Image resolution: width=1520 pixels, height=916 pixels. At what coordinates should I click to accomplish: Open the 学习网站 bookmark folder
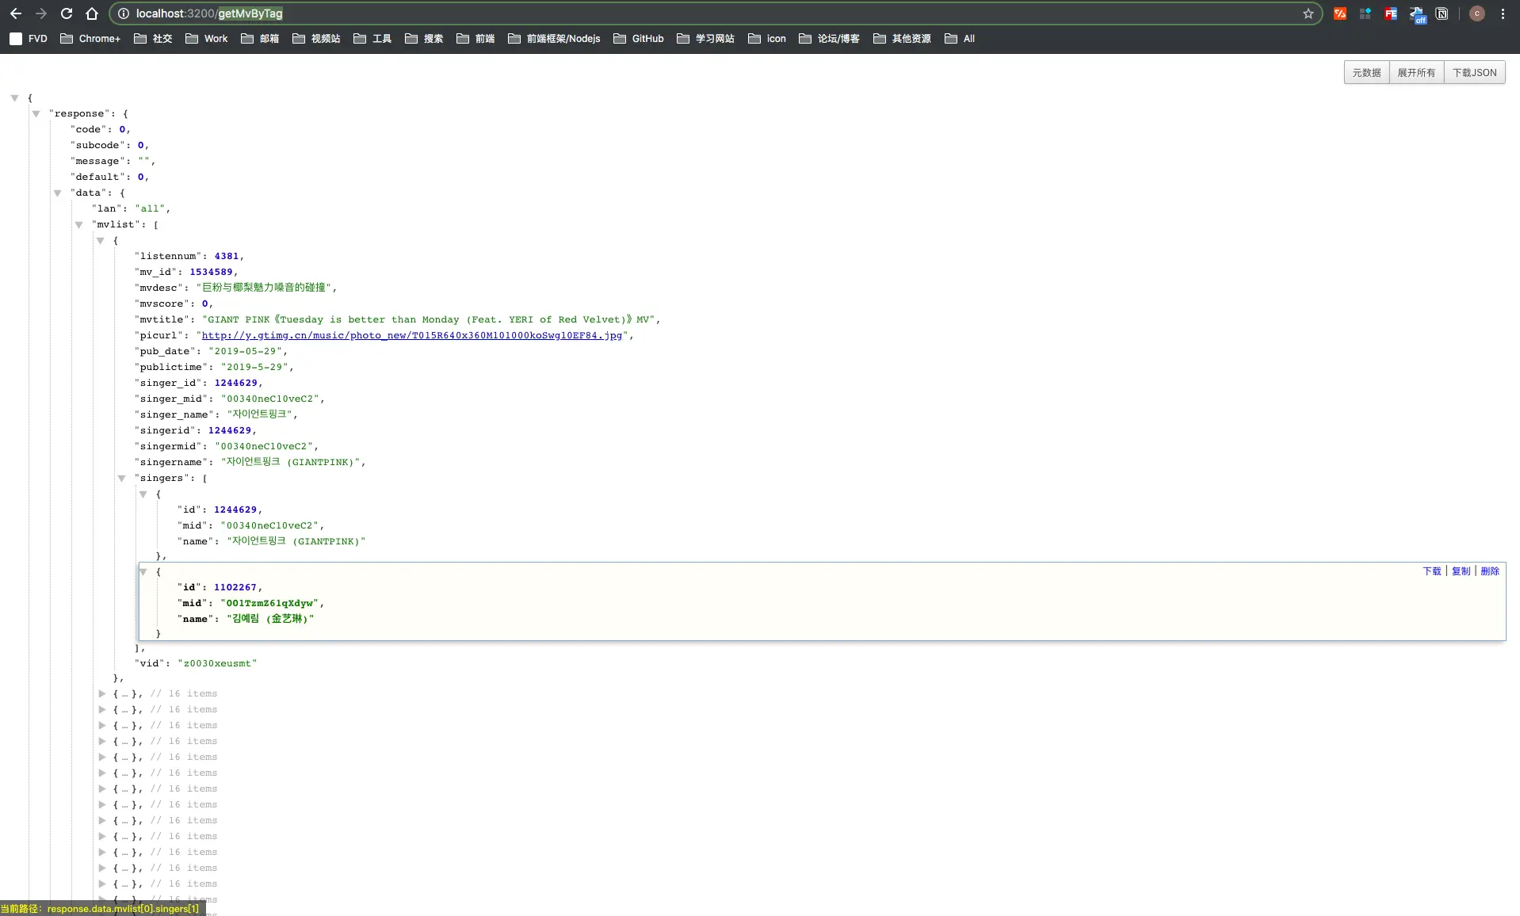click(705, 38)
